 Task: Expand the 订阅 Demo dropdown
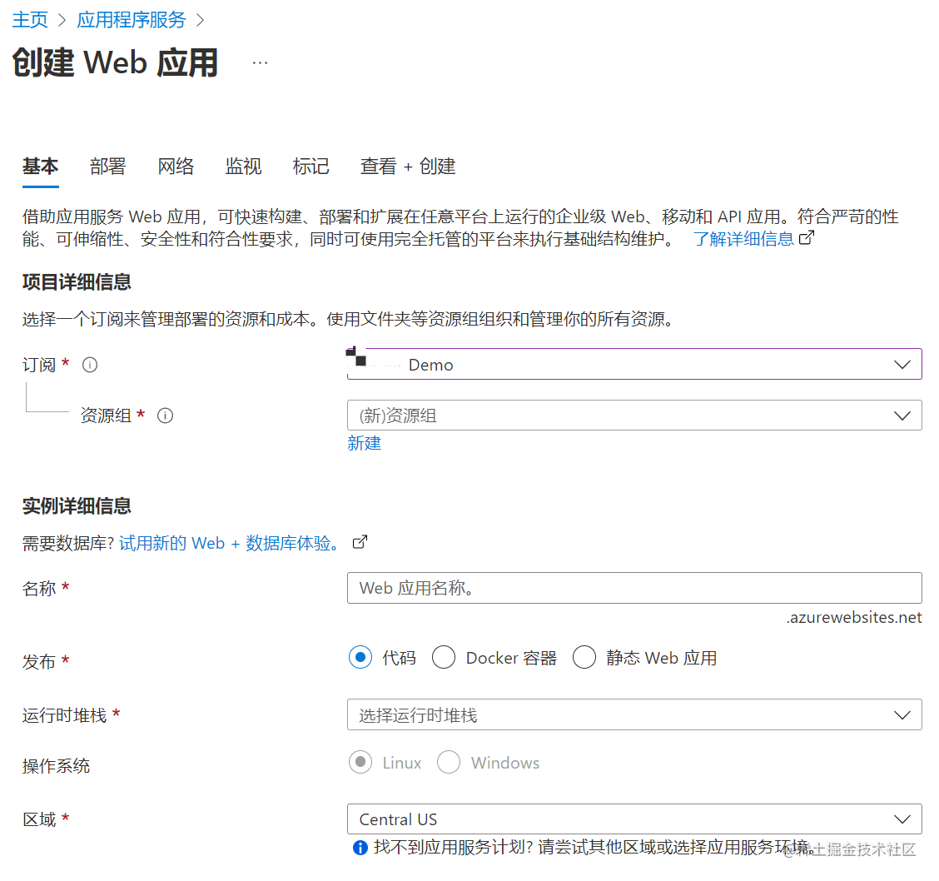(634, 364)
